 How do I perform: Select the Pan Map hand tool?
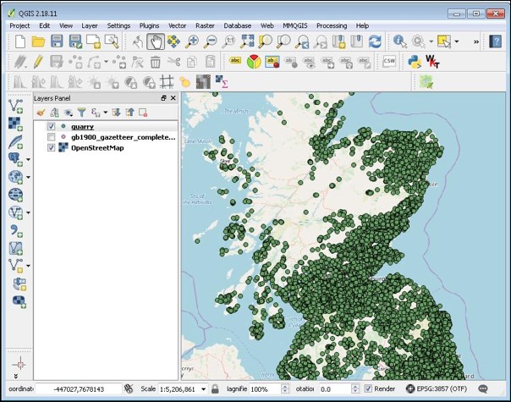pyautogui.click(x=156, y=41)
